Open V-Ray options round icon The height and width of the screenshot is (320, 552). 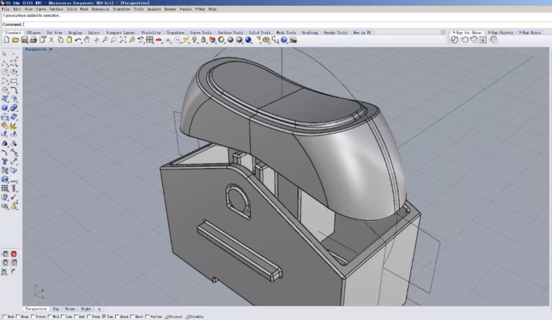tap(454, 40)
